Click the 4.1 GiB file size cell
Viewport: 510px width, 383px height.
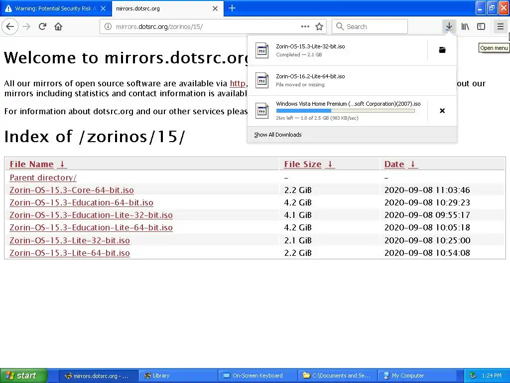point(298,215)
